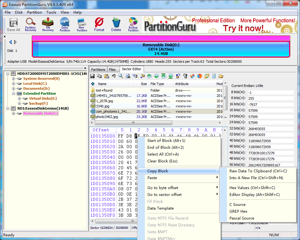This screenshot has width=300, height=240.
Task: Click the Copy icon in the sector editor
Action: tap(99, 76)
